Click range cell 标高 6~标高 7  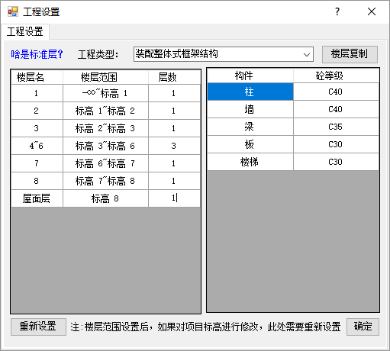click(x=105, y=163)
